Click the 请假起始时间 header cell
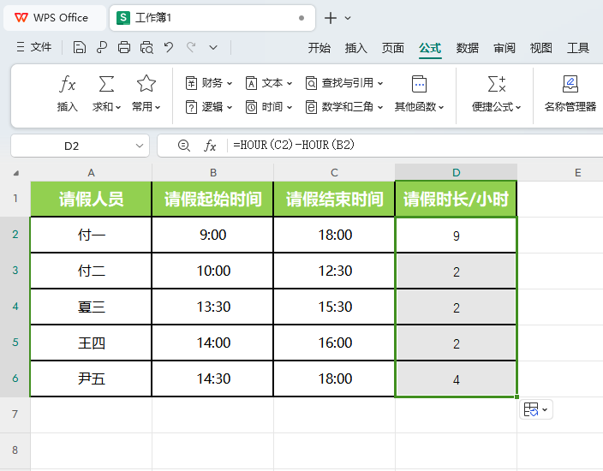This screenshot has height=471, width=603. point(212,200)
